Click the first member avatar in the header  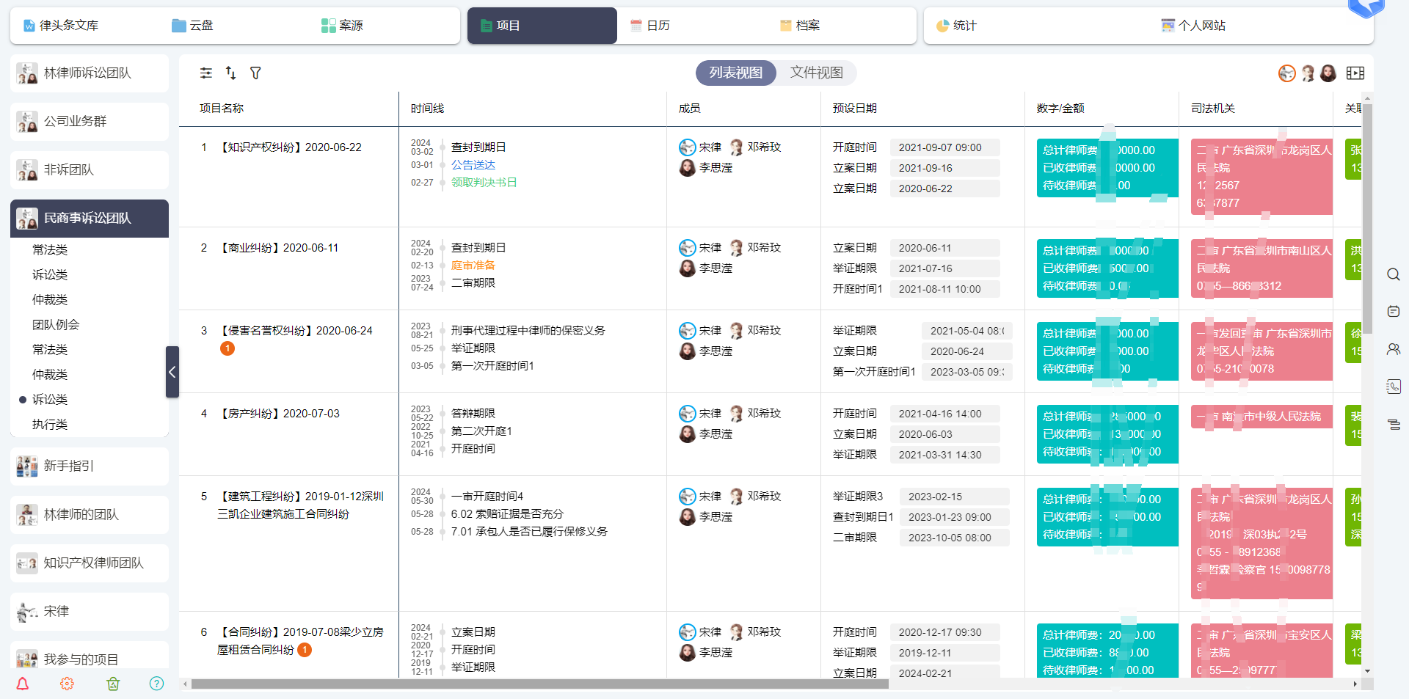(x=1287, y=73)
